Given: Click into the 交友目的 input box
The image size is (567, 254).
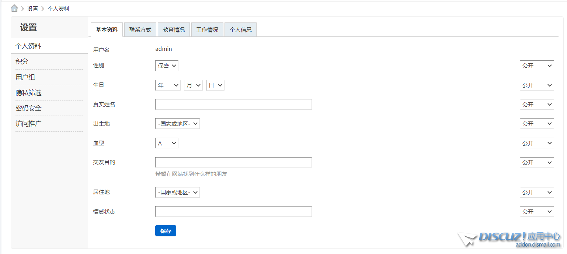Looking at the screenshot, I should (233, 162).
